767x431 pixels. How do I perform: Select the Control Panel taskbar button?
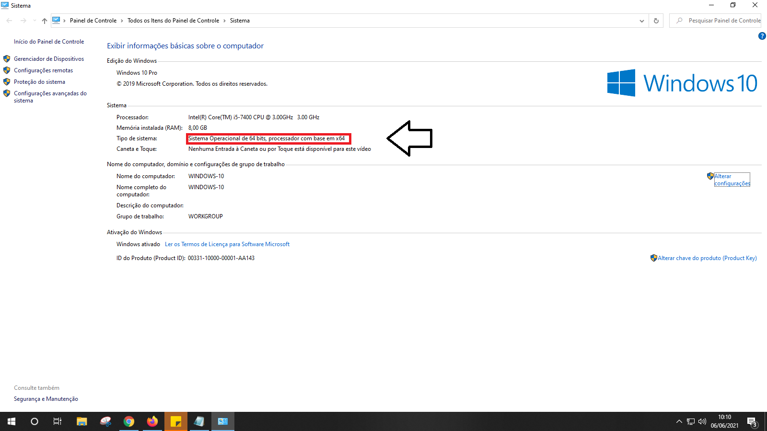click(223, 421)
